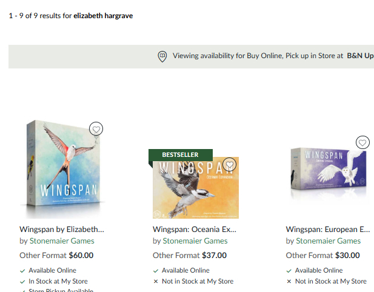
Task: Visit Stonemaier Games link under base Wingspan
Action: click(62, 241)
